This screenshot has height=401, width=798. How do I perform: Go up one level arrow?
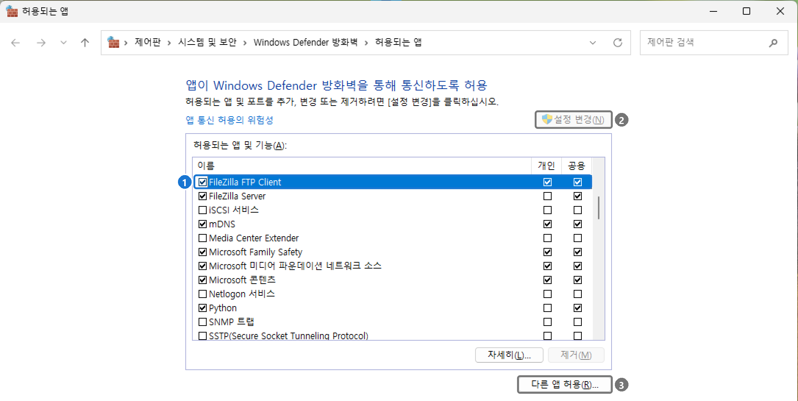(x=85, y=43)
